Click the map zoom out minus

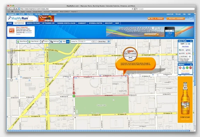(11, 80)
